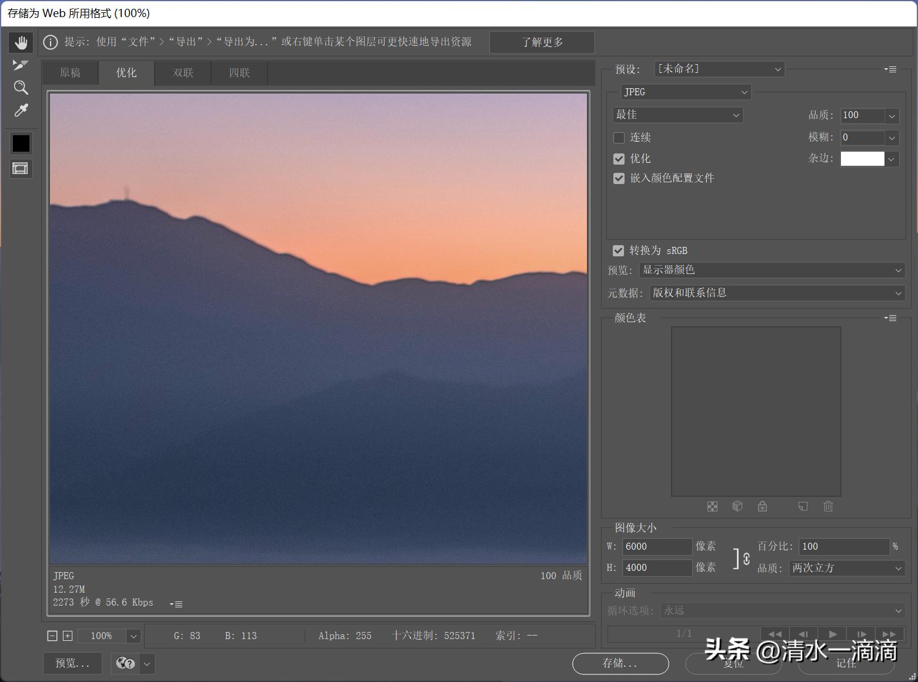Open the 两次立方 resample quality dropdown
This screenshot has height=682, width=918.
click(x=846, y=568)
